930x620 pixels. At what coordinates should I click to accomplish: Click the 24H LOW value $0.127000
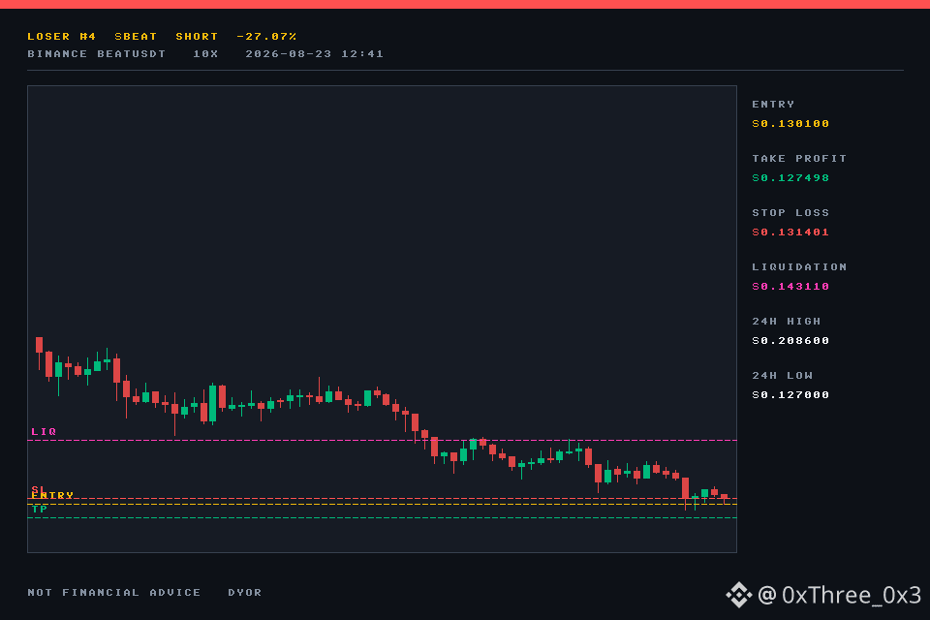pos(790,395)
